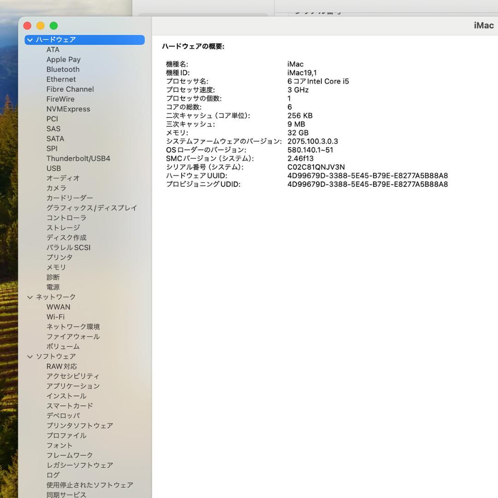Collapse the ソフトウェア section
498x498 pixels.
(30, 356)
